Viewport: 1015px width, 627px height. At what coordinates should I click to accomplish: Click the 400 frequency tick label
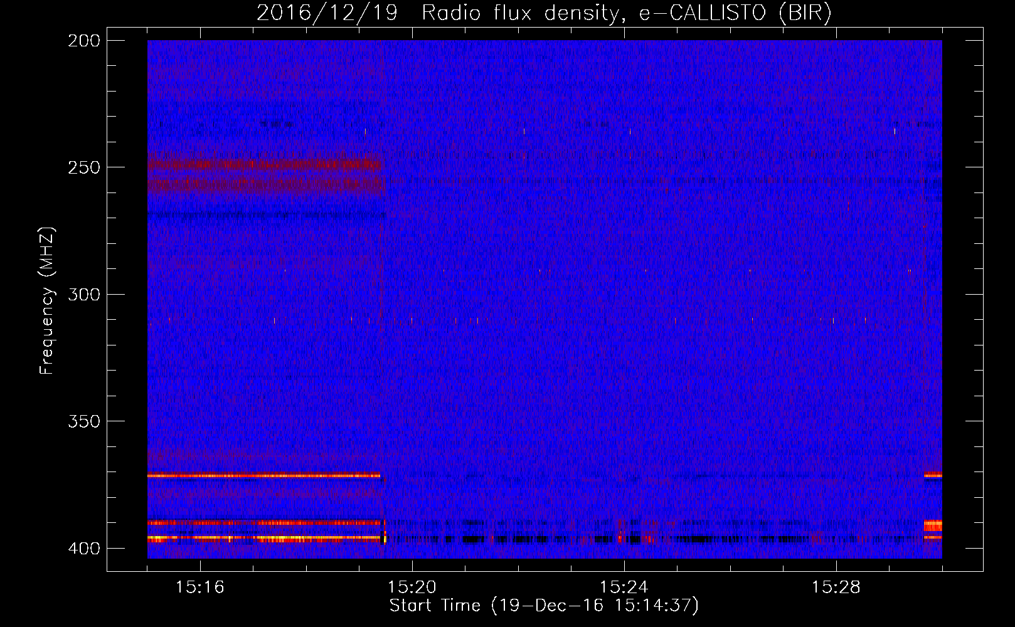point(83,549)
